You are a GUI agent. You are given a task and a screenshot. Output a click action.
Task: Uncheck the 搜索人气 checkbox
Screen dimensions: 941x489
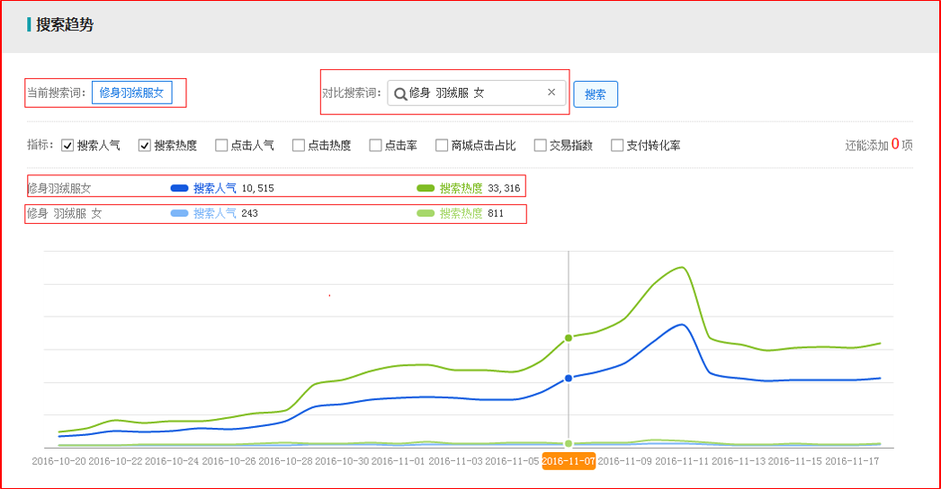tap(67, 146)
